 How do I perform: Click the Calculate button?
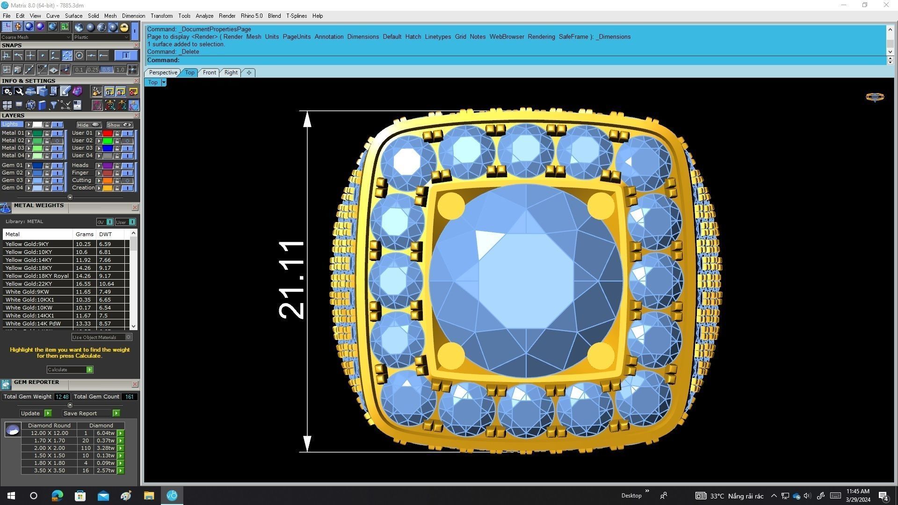70,370
